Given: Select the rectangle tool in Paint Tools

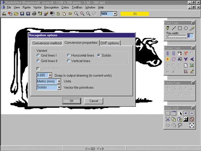Looking at the screenshot, I should 180,28.
